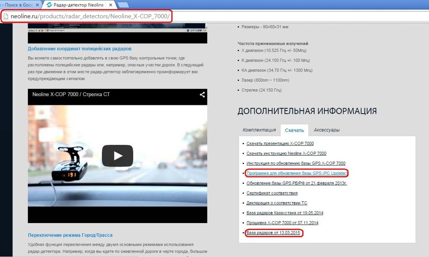429x257 pixels.
Task: Select the Скачать tab
Action: click(x=294, y=130)
